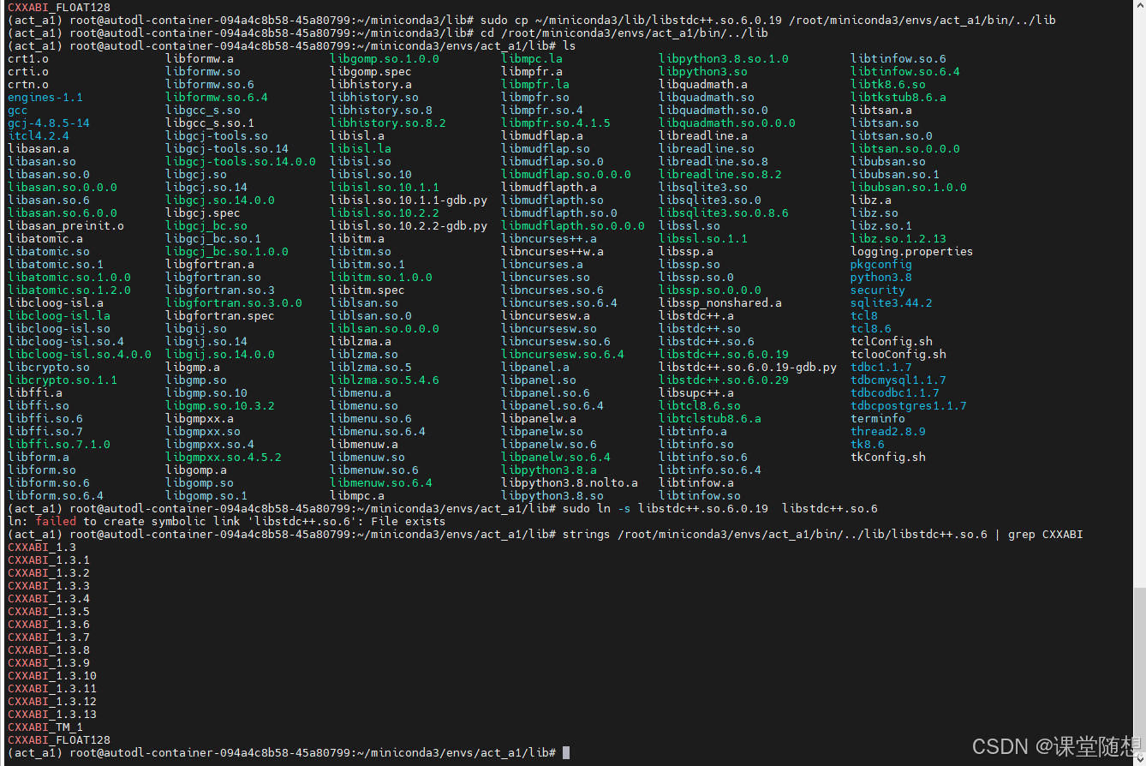Image resolution: width=1146 pixels, height=766 pixels.
Task: Click the terminal's vertical scrollbar thumb
Action: [1139, 673]
